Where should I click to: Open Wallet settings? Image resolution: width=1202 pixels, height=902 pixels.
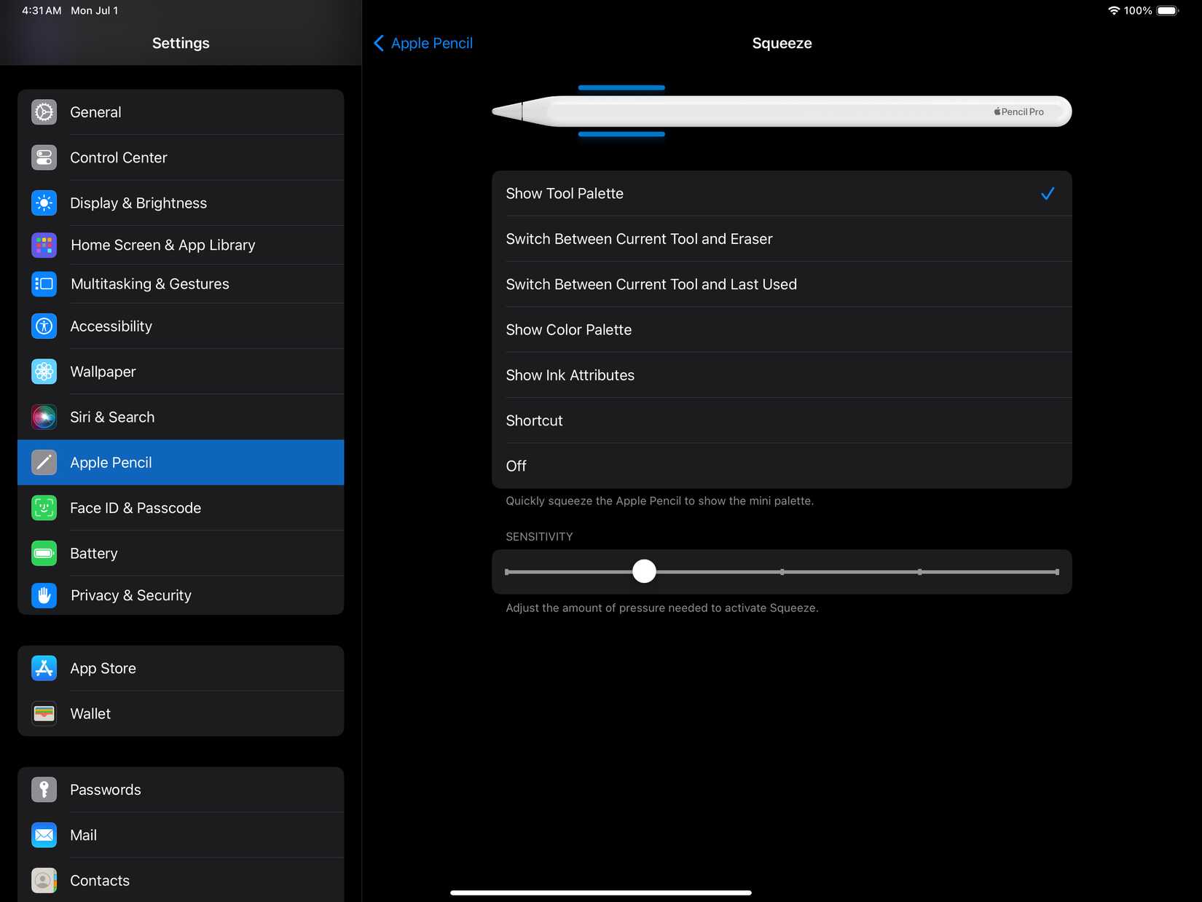pos(181,713)
